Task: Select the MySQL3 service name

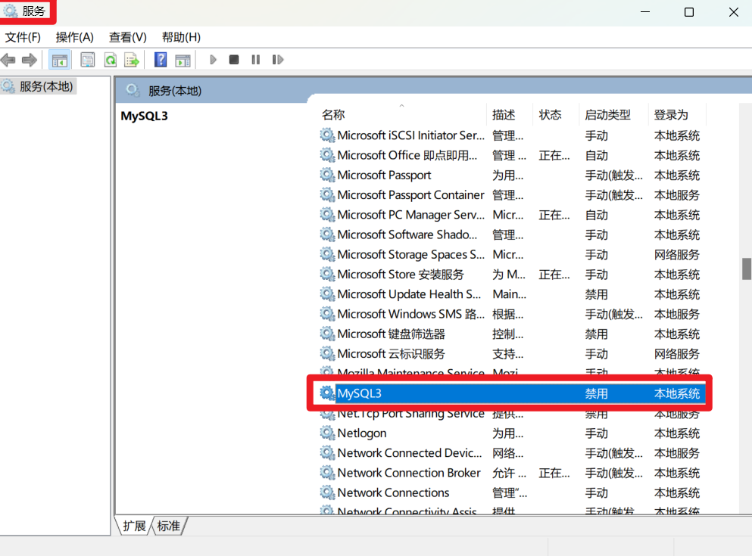Action: coord(359,393)
